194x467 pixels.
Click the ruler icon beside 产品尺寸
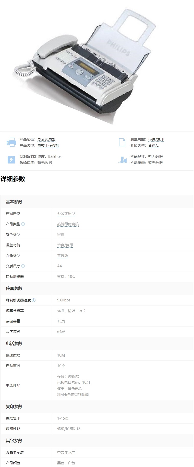coord(122,160)
